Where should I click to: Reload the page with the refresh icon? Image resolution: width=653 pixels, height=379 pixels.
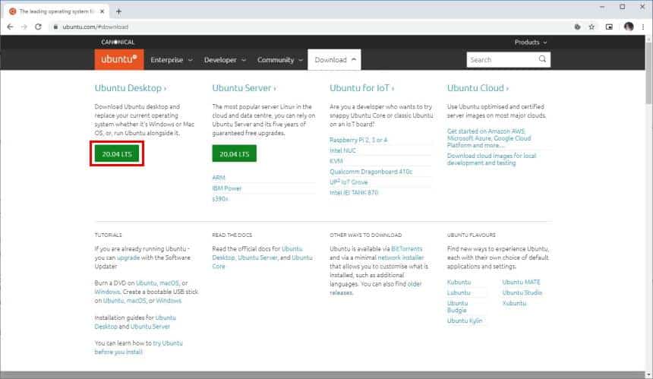tap(38, 27)
